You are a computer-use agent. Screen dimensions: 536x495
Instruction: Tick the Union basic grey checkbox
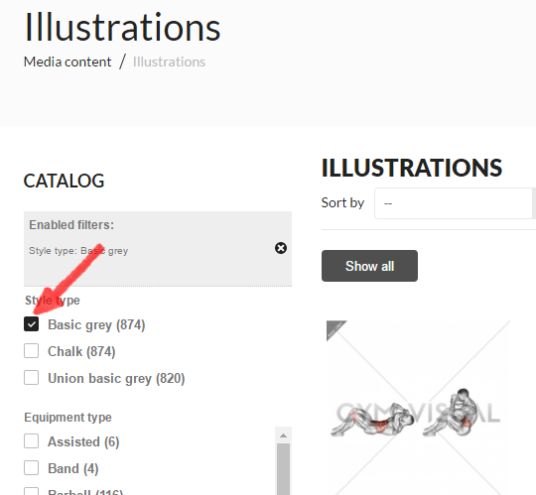pos(31,378)
